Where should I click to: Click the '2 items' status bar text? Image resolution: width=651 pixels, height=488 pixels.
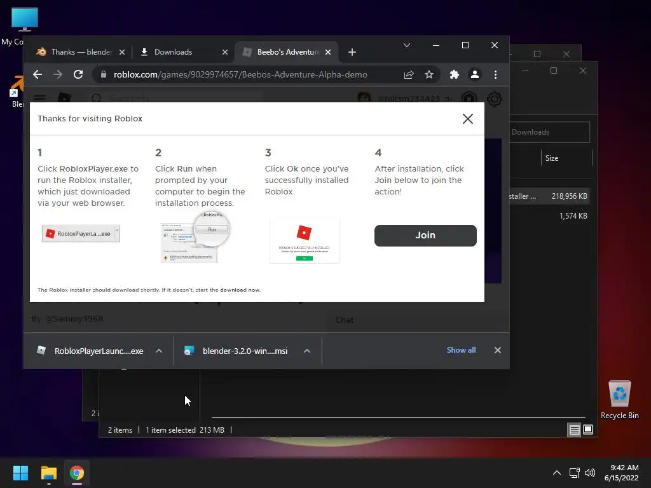click(120, 430)
